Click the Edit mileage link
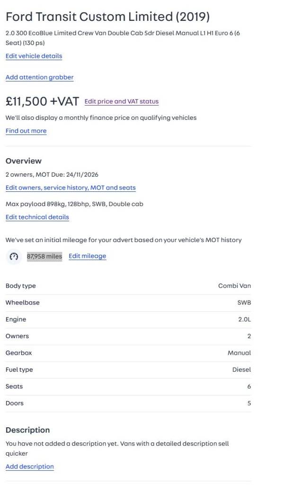The image size is (286, 485). point(87,256)
